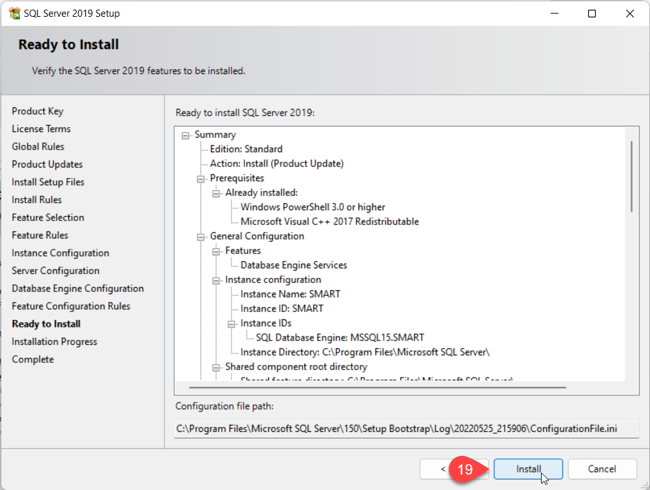Image resolution: width=650 pixels, height=490 pixels.
Task: Collapse the Instance configuration node
Action: (x=216, y=280)
